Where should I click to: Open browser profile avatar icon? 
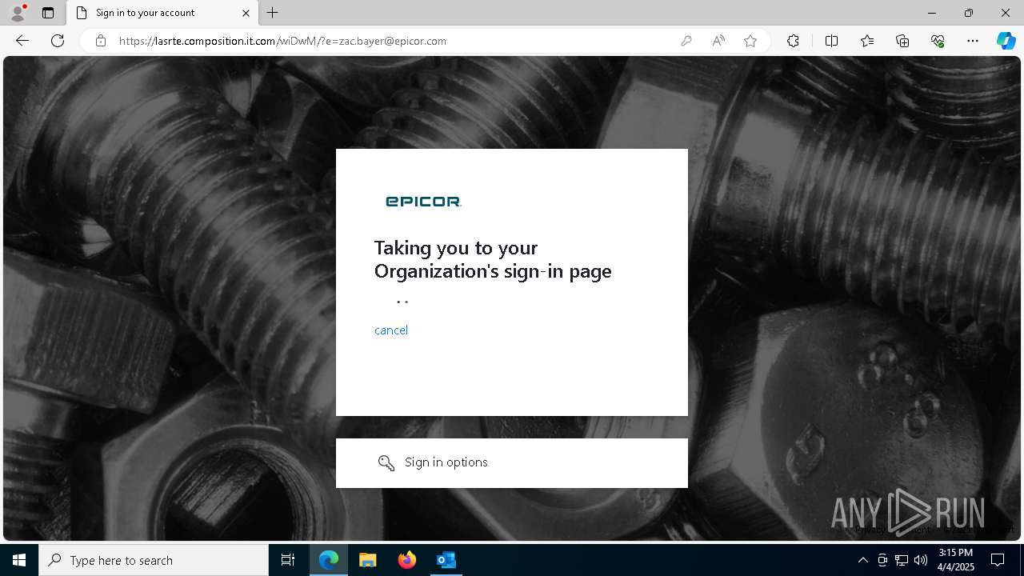point(17,13)
